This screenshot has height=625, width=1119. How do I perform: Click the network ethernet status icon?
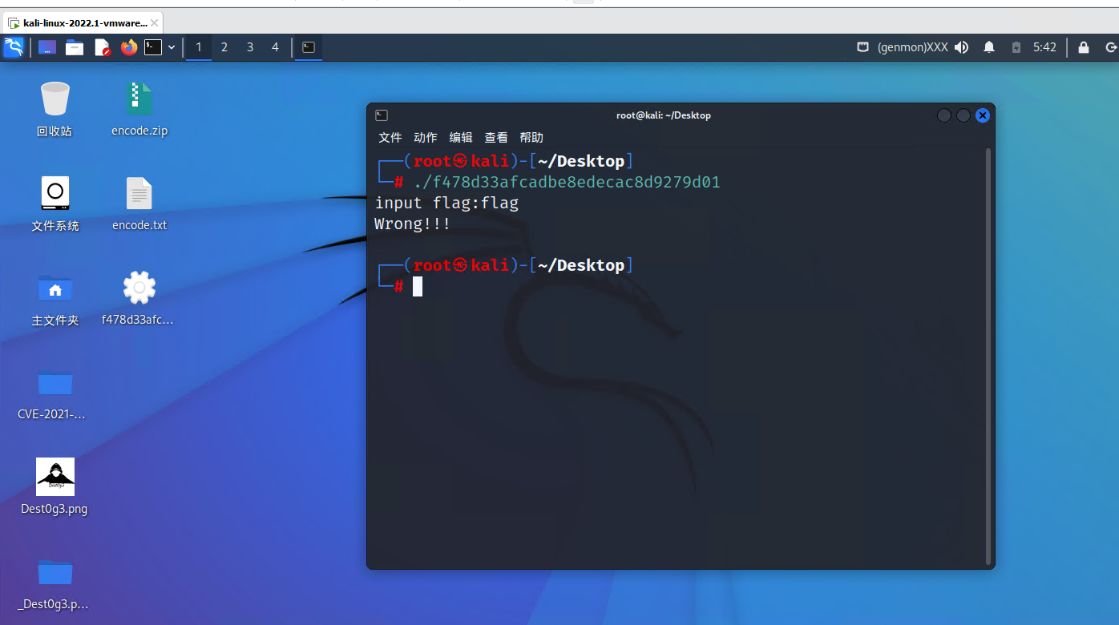point(862,47)
